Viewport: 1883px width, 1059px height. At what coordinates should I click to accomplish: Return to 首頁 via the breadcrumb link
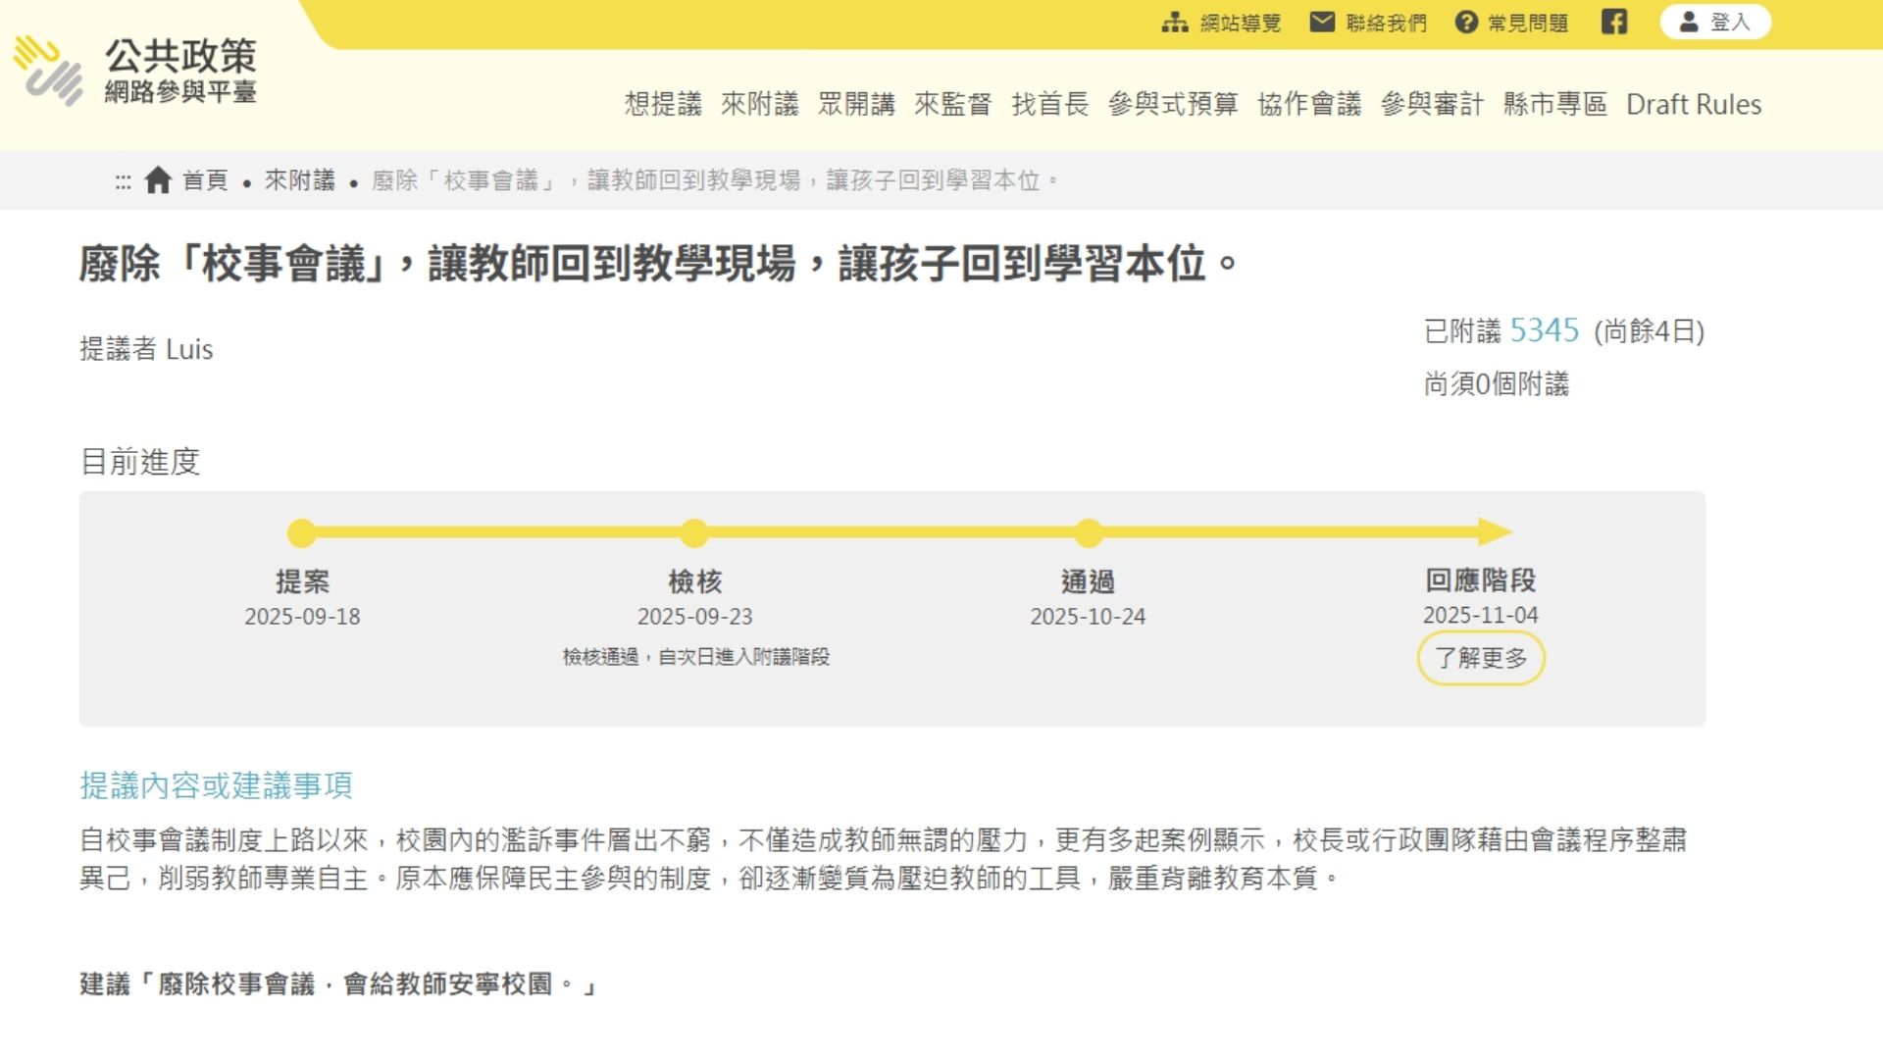tap(204, 180)
